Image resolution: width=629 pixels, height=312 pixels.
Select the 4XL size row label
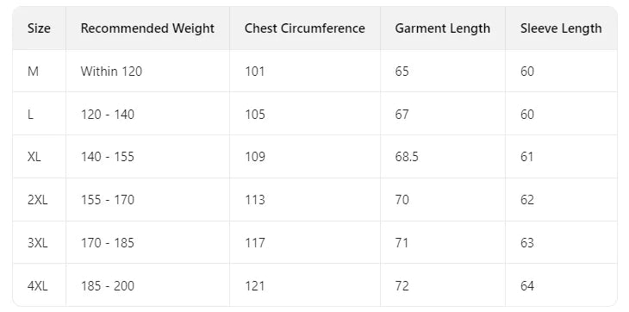38,286
